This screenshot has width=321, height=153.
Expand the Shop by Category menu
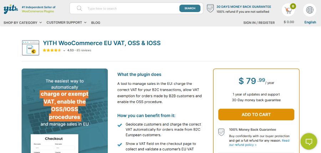[23, 23]
